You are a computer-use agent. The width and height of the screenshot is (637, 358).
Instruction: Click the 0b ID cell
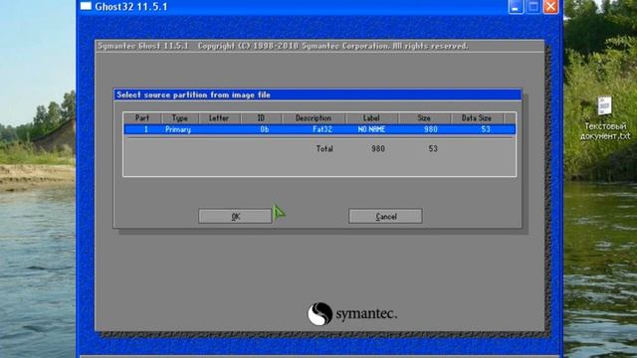(265, 129)
